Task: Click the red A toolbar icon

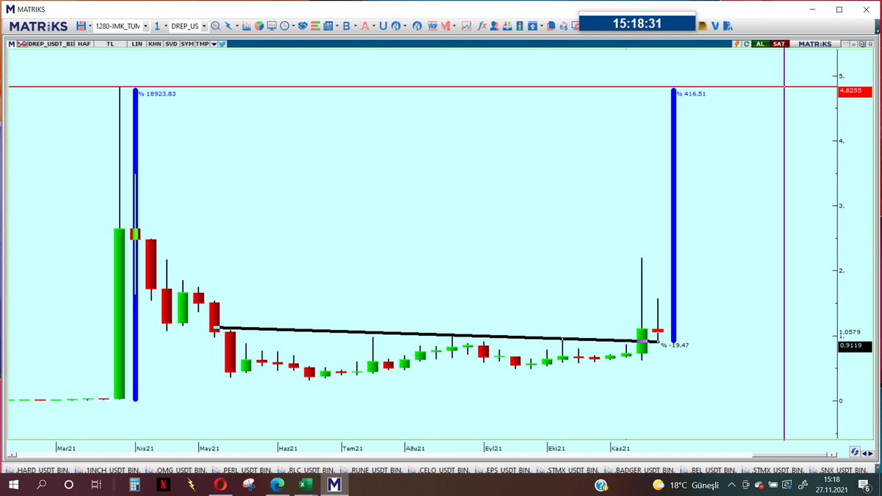Action: tap(365, 26)
